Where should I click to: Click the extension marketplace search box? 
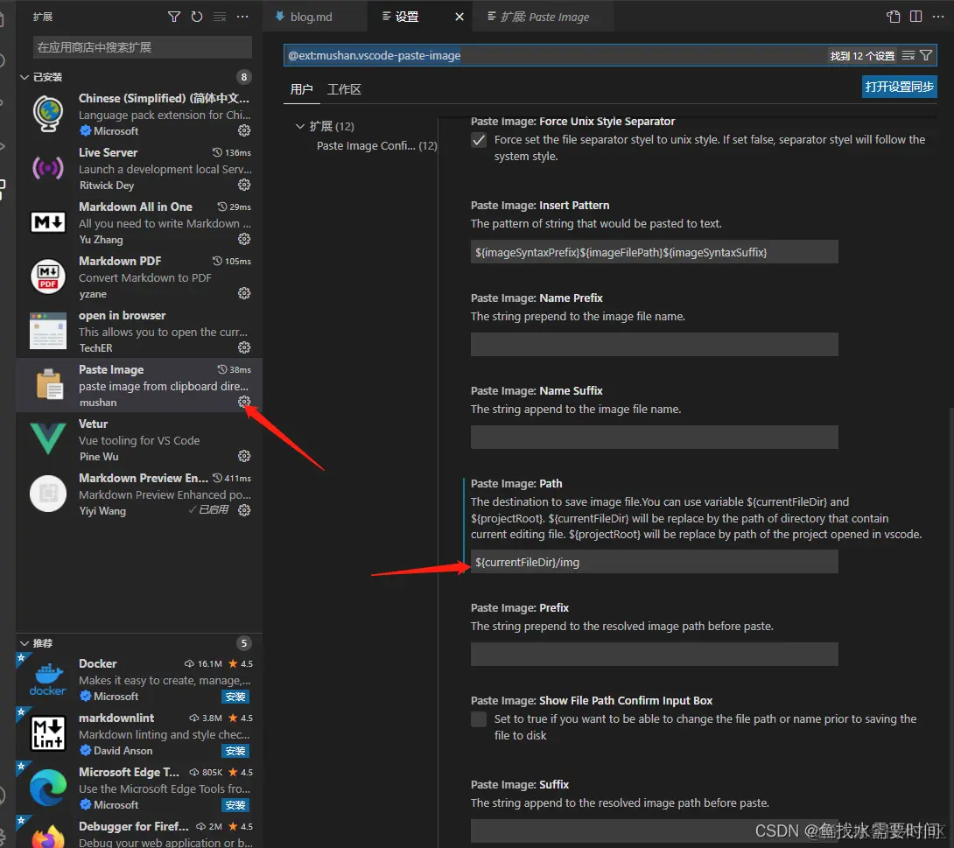(143, 47)
